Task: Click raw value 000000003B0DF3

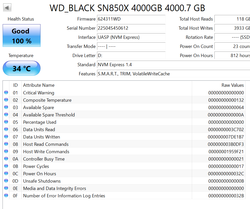Action: [226, 144]
